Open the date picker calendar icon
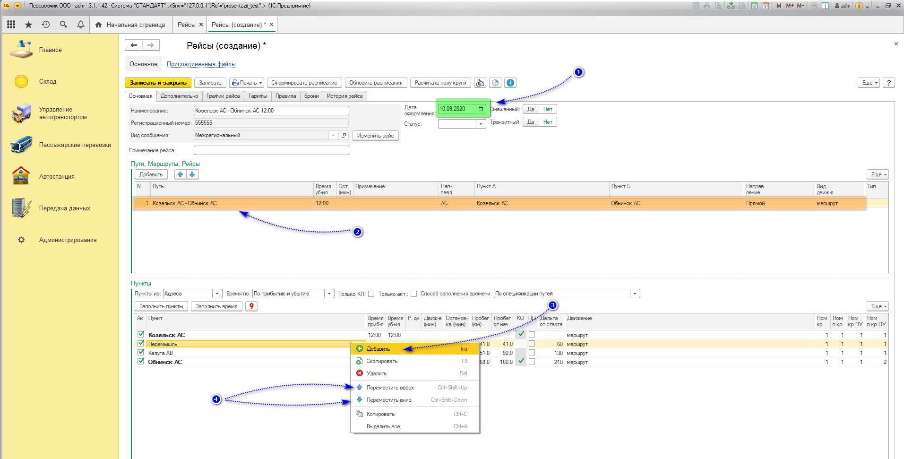This screenshot has width=904, height=459. point(481,109)
